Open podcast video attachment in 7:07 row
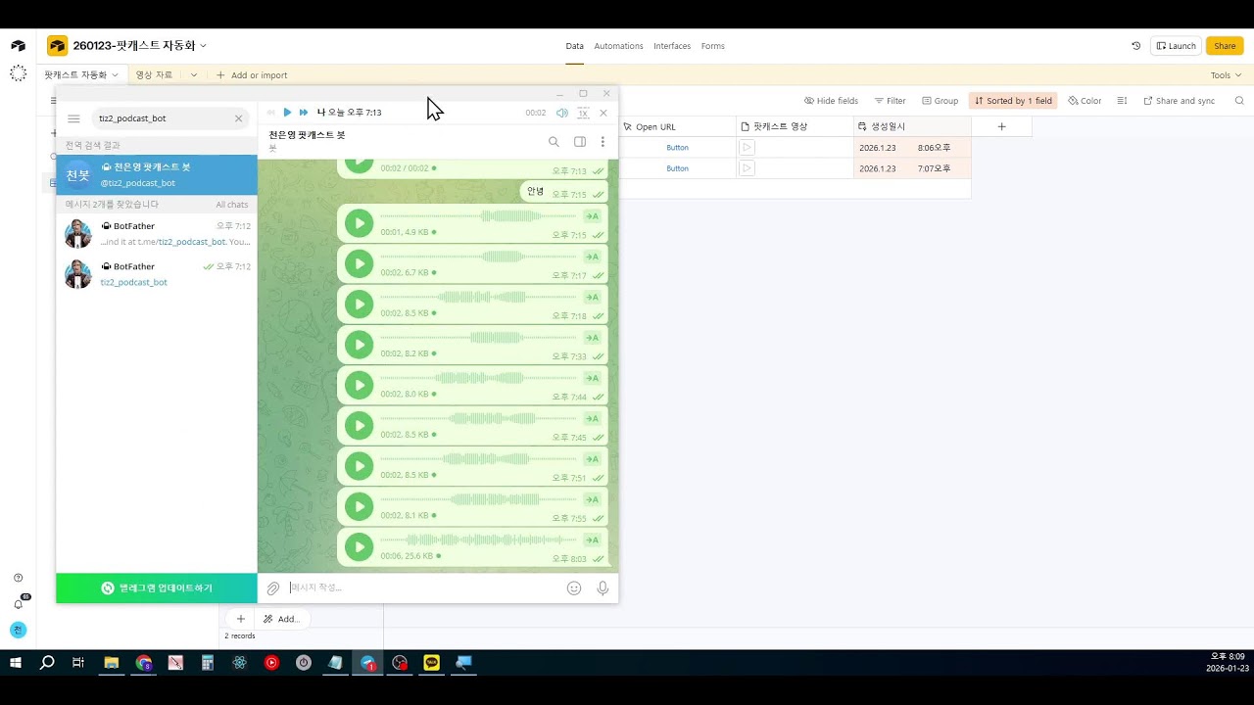The image size is (1254, 705). point(747,168)
